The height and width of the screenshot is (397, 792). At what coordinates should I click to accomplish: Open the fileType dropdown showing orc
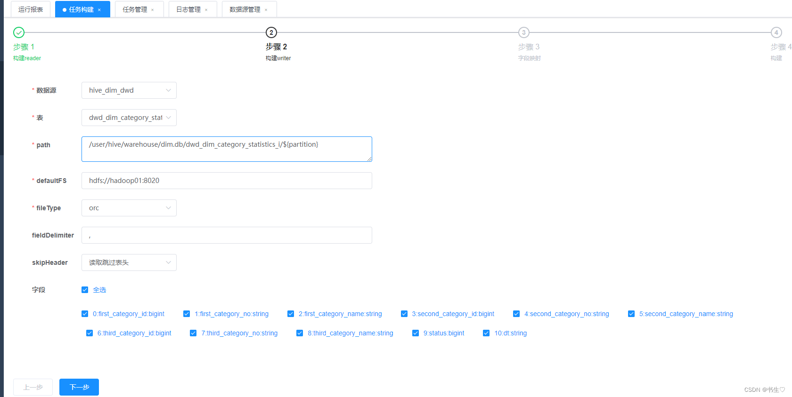pos(129,208)
